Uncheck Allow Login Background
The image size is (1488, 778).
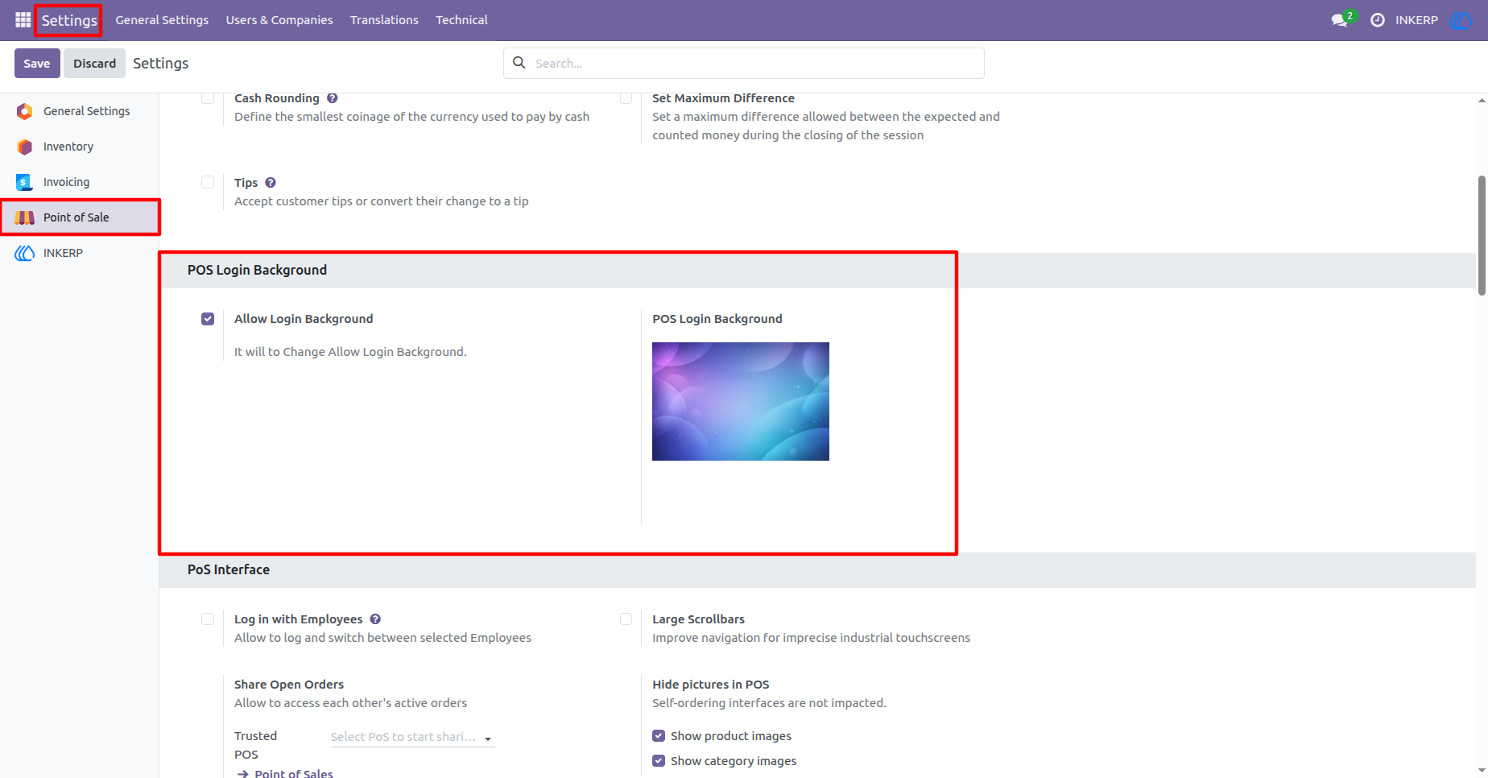tap(208, 319)
